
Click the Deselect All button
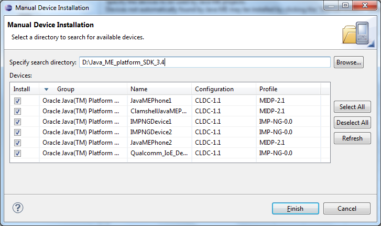[352, 123]
